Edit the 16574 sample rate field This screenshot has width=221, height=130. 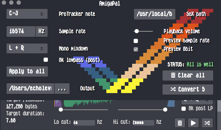21,31
